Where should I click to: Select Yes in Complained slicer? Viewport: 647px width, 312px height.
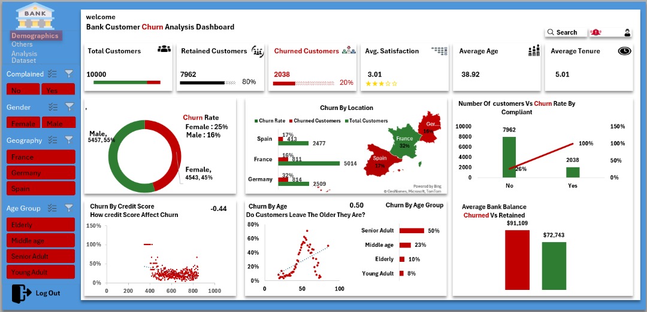click(x=58, y=89)
